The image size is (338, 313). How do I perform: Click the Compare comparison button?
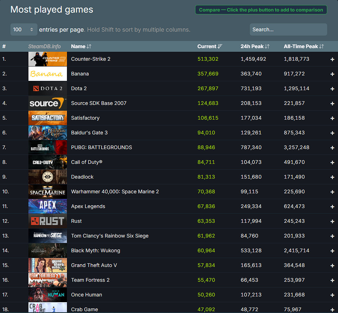(261, 10)
